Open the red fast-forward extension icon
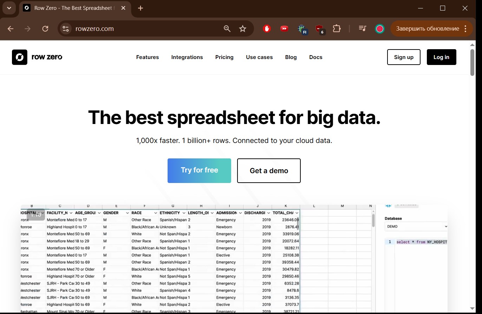 pos(284,29)
